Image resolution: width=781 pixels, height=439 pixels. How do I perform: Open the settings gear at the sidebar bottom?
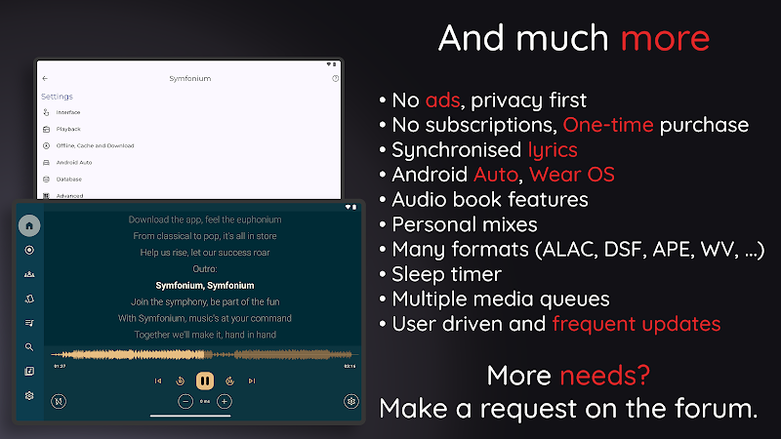pos(29,396)
